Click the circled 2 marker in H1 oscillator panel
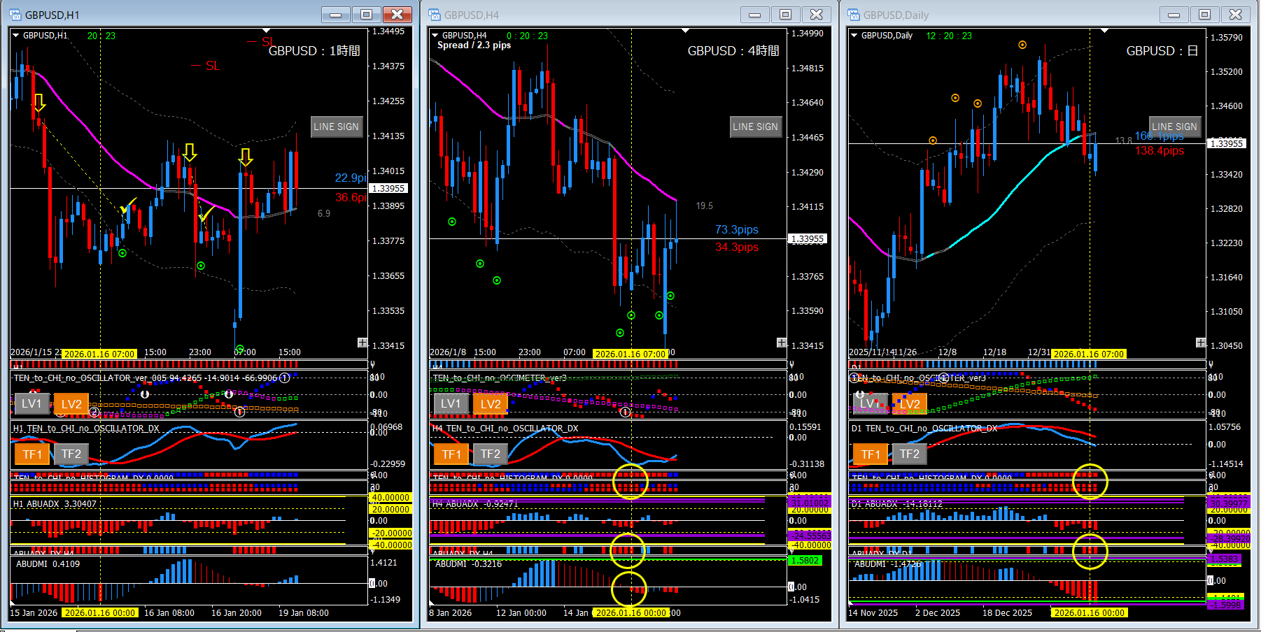Image resolution: width=1261 pixels, height=632 pixels. click(x=94, y=412)
